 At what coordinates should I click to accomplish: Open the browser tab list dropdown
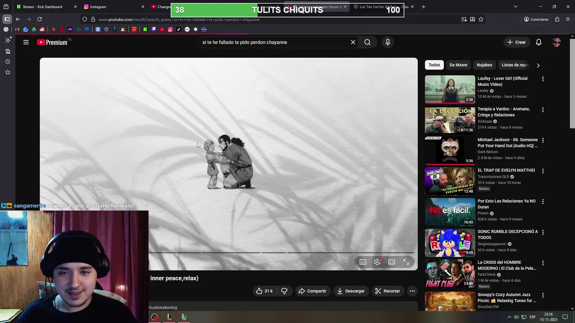[x=516, y=7]
